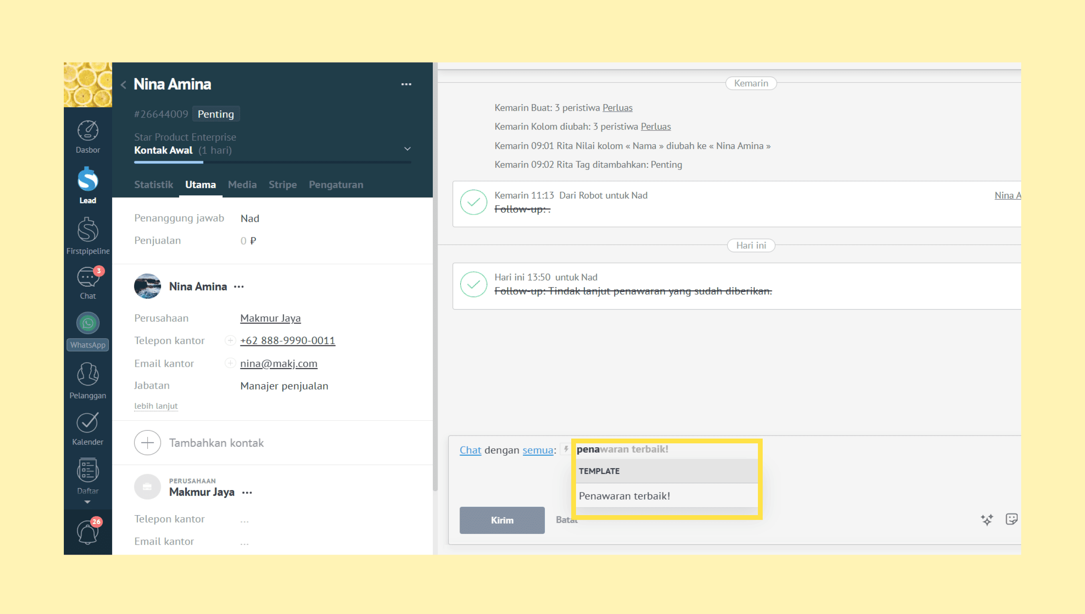The width and height of the screenshot is (1085, 614).
Task: Switch to the Statistik tab
Action: pyautogui.click(x=154, y=185)
